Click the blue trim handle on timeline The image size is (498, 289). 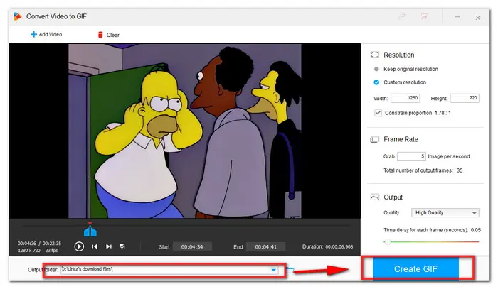tap(90, 231)
